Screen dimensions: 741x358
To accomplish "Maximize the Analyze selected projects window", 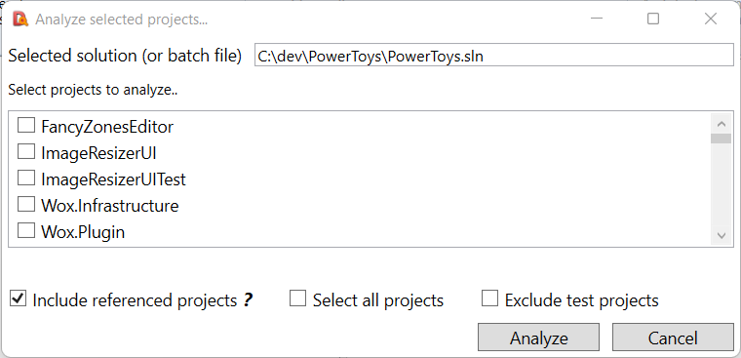I will point(653,19).
